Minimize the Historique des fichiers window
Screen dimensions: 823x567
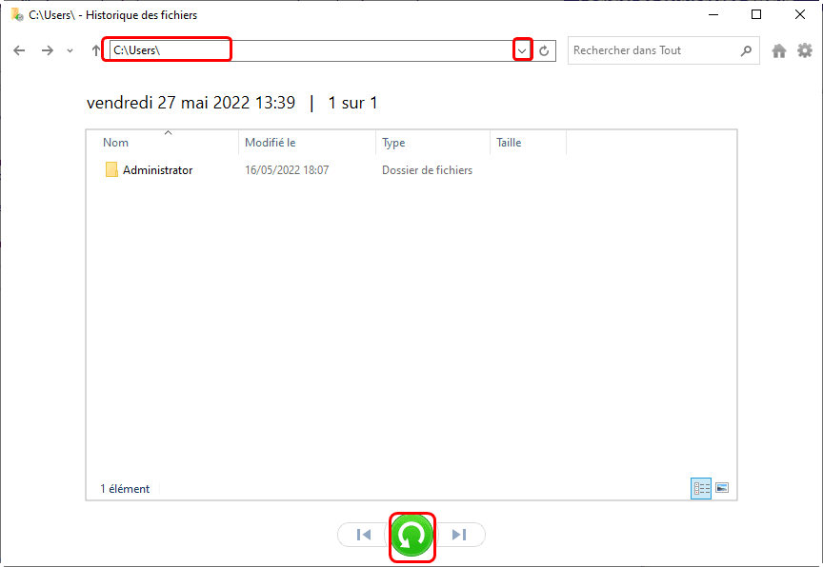pos(713,14)
